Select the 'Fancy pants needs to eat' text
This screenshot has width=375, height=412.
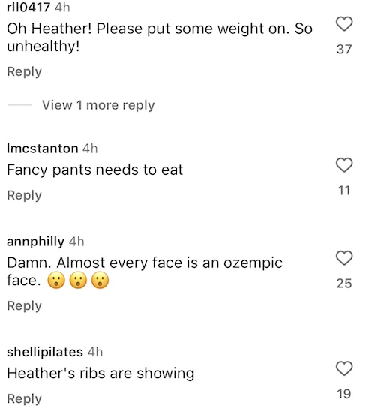tap(94, 170)
